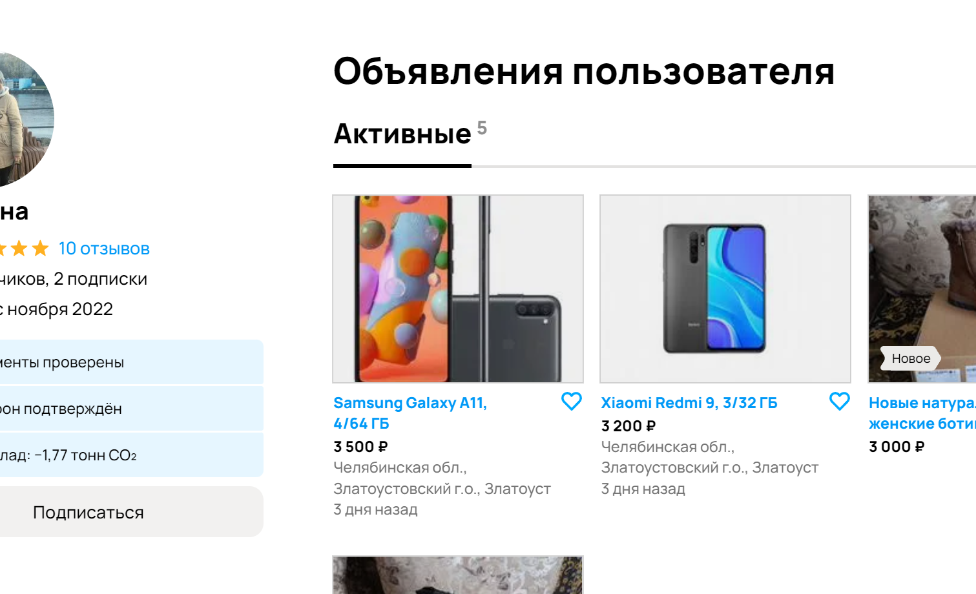Open the seller's profile avatar photo

tap(26, 119)
